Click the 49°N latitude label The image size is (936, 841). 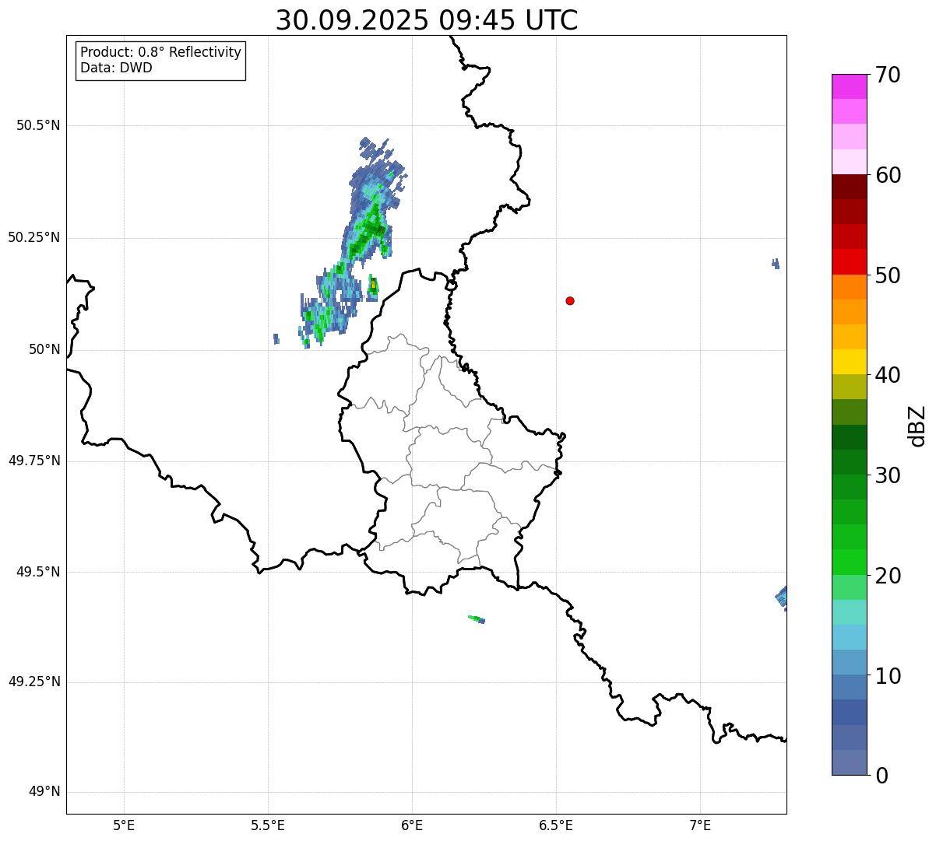44,792
